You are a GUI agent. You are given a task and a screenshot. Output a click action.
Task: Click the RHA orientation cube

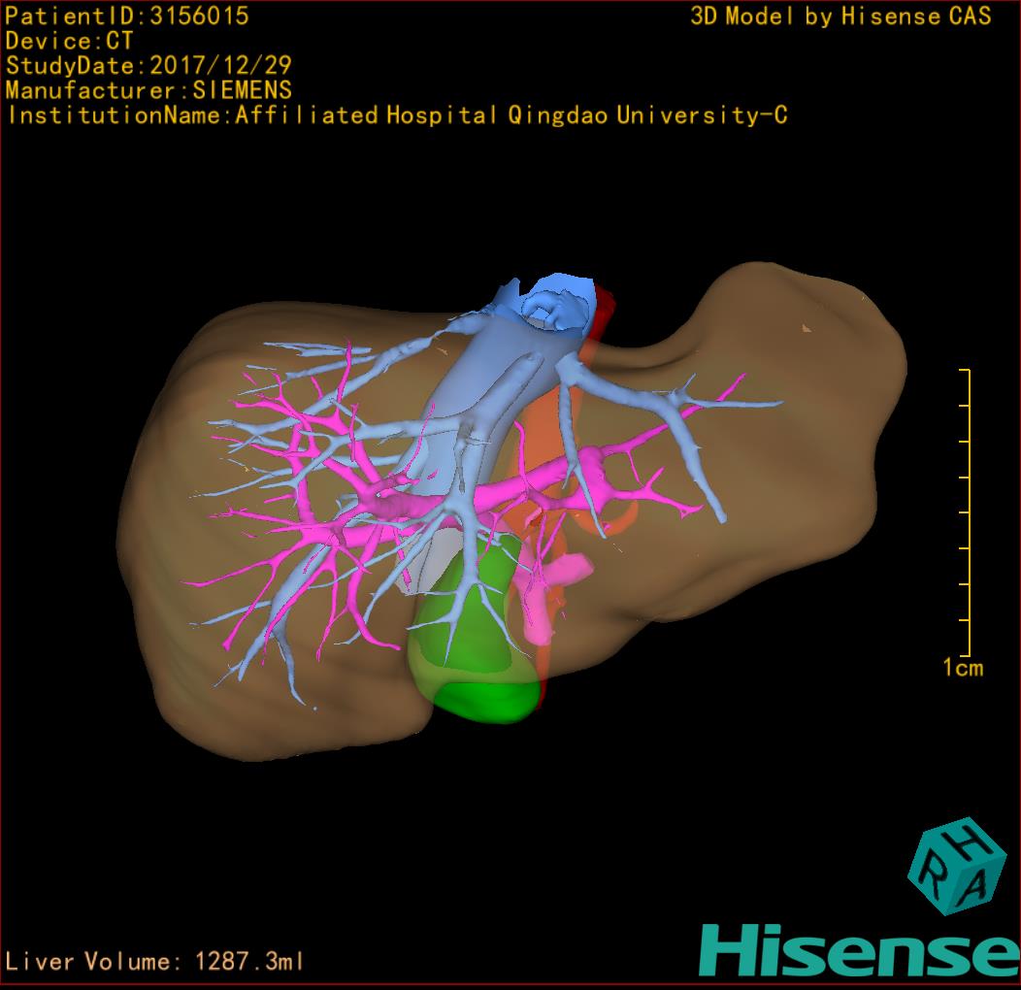(957, 866)
